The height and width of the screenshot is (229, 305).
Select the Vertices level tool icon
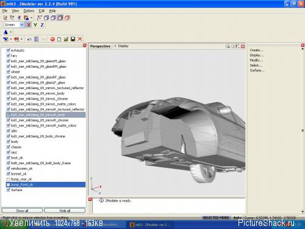[x=5, y=18]
